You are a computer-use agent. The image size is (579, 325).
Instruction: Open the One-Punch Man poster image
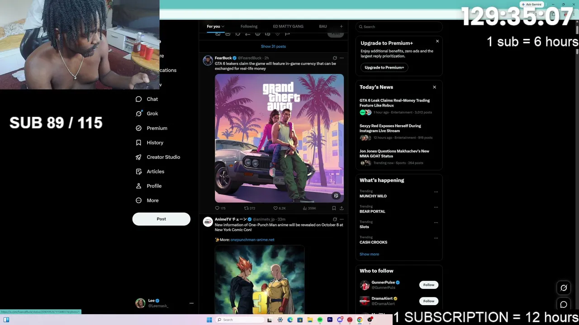click(x=260, y=280)
